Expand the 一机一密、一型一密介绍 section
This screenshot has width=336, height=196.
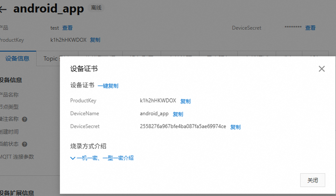[x=102, y=158]
